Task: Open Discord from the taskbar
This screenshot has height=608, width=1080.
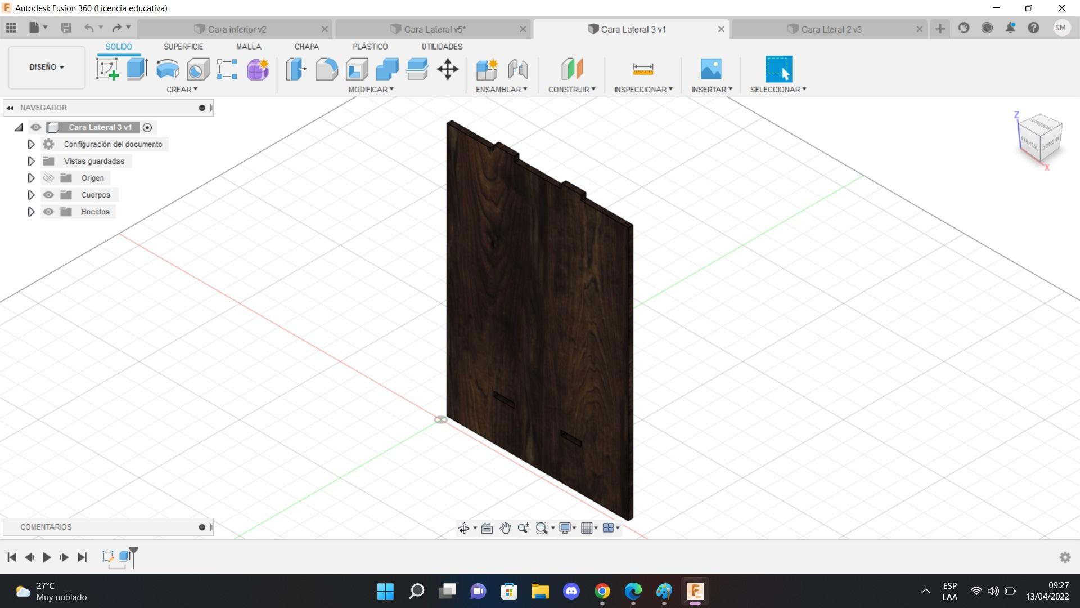Action: pyautogui.click(x=571, y=591)
